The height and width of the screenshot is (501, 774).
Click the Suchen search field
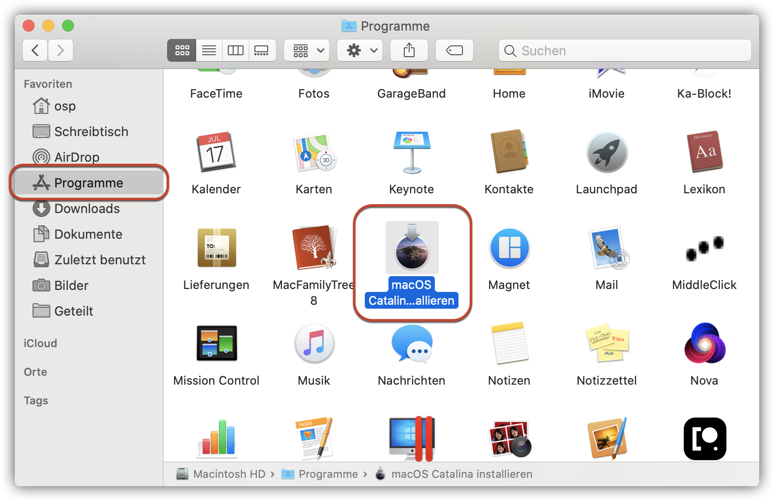(x=625, y=50)
